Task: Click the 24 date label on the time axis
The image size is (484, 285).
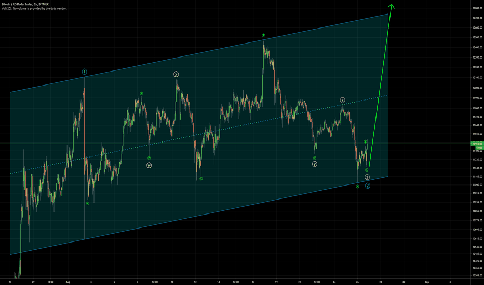Action: click(334, 282)
